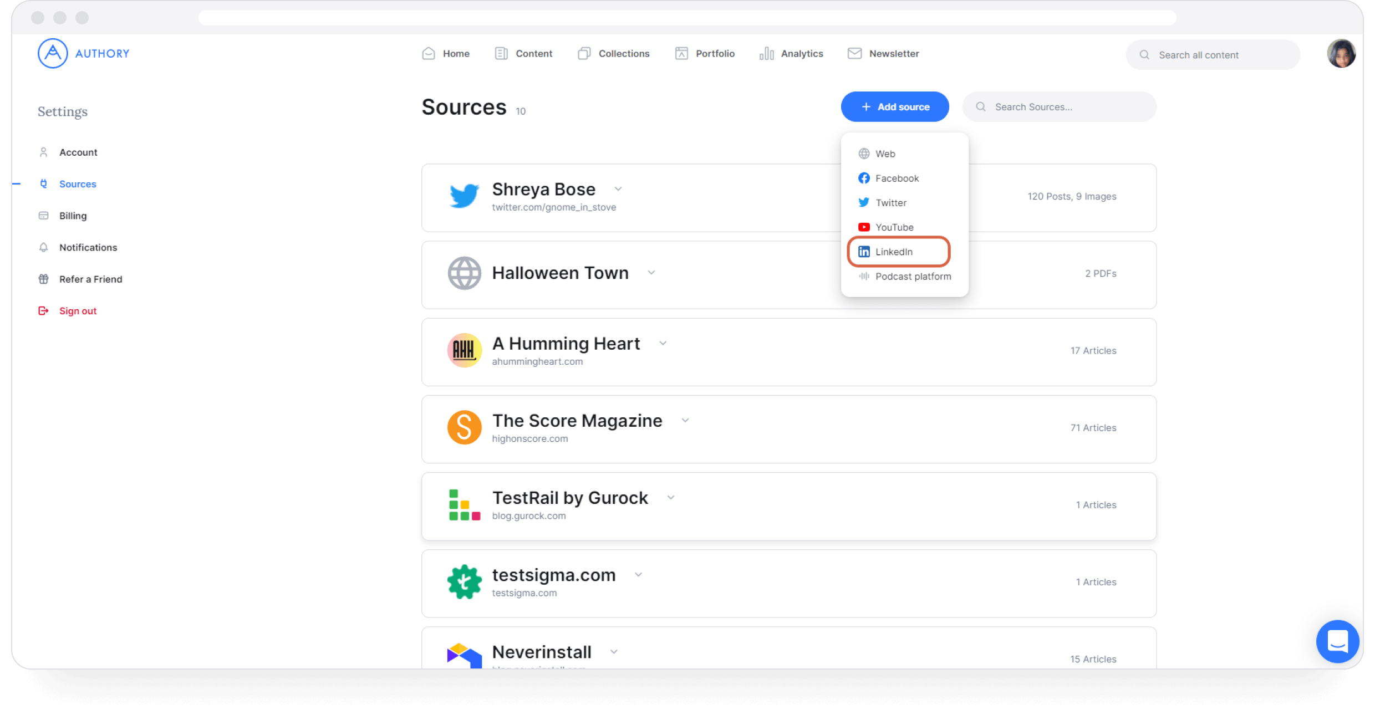Viewport: 1375px width, 725px height.
Task: Open Notifications settings in sidebar
Action: (x=88, y=247)
